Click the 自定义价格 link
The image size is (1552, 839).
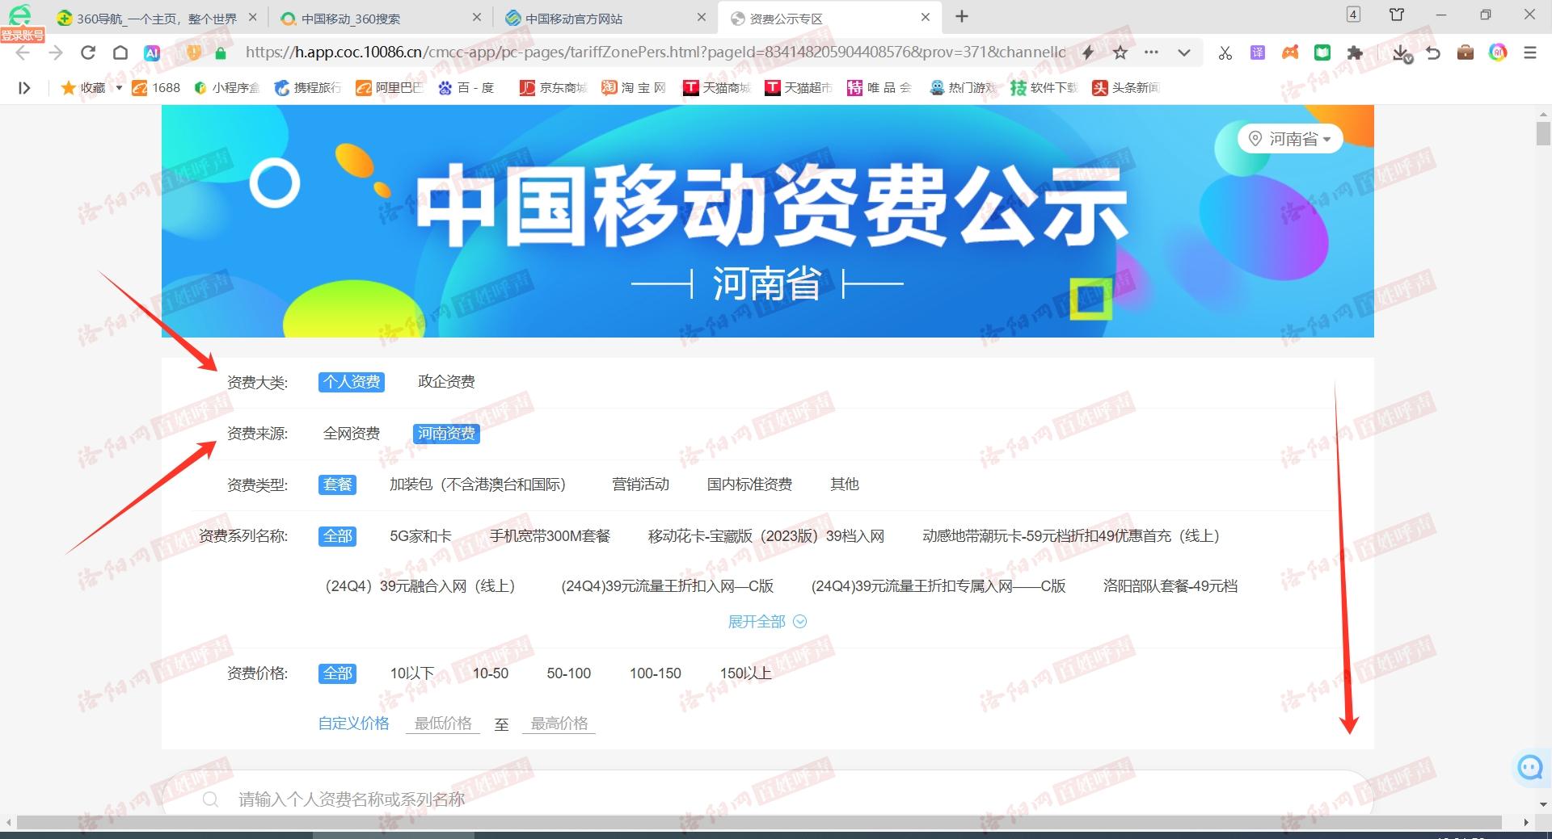(x=353, y=724)
